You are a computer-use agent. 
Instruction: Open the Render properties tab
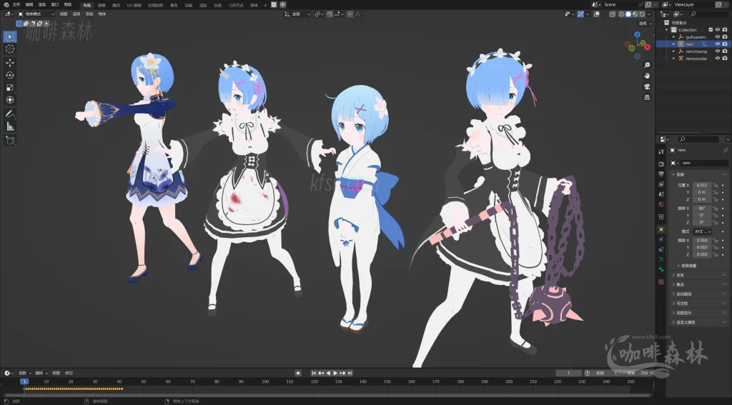661,164
